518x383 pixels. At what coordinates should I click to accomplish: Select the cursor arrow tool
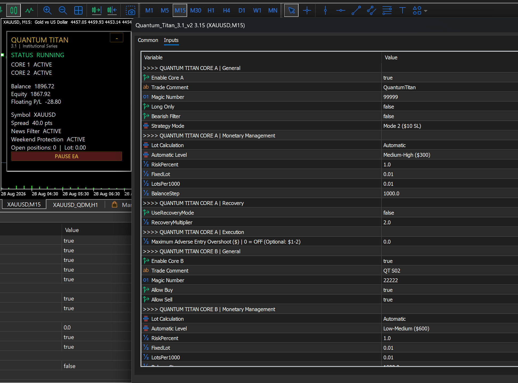tap(291, 10)
